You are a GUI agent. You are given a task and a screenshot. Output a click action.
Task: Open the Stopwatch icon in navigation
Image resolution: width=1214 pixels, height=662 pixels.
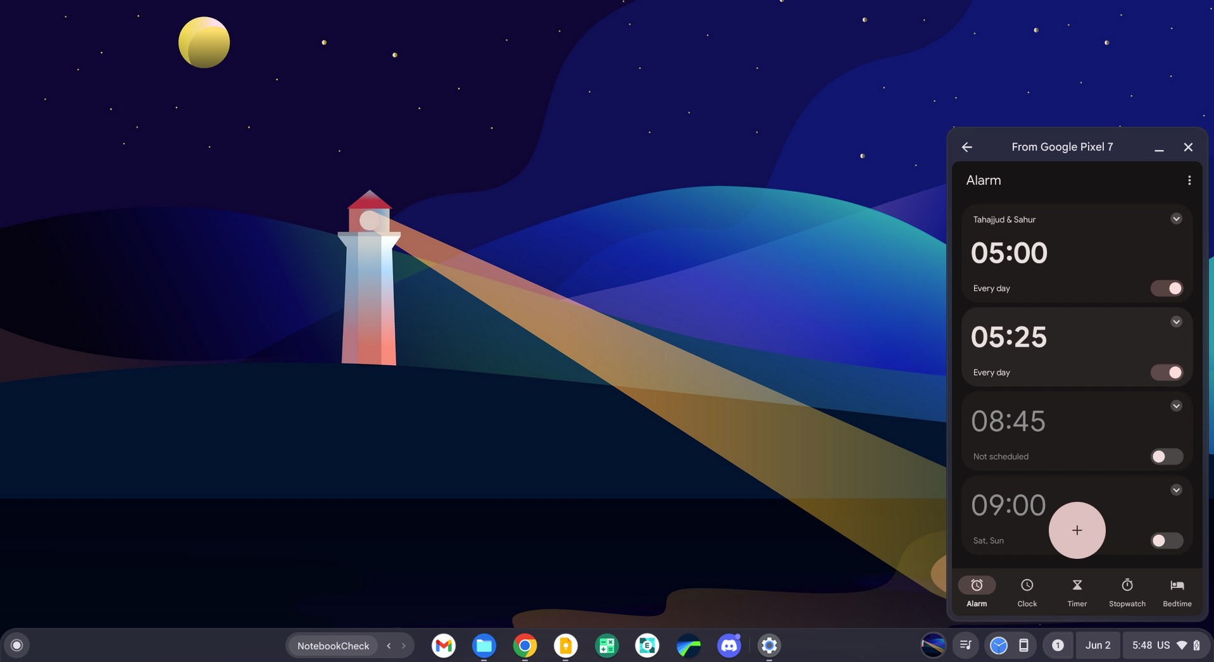pyautogui.click(x=1127, y=592)
